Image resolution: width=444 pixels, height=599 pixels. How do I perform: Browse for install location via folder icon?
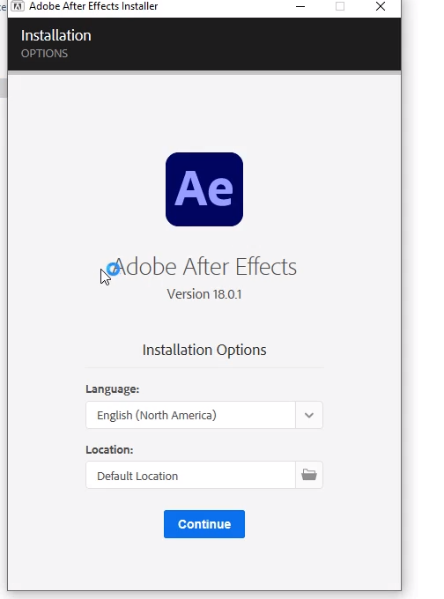pos(309,475)
